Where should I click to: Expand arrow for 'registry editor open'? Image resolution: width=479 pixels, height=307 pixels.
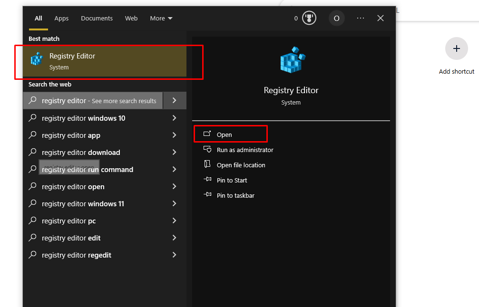(175, 186)
